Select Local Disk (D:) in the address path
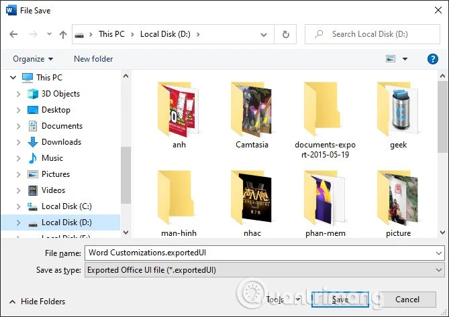The image size is (449, 317). coord(165,34)
